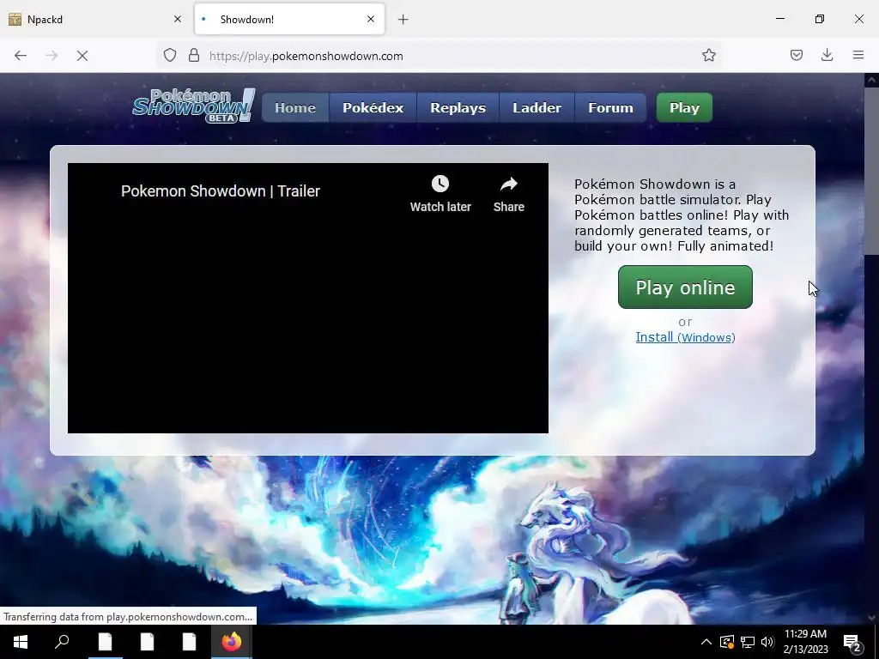Open the Pokédex navigation tab
Viewport: 879px width, 659px height.
click(x=373, y=107)
